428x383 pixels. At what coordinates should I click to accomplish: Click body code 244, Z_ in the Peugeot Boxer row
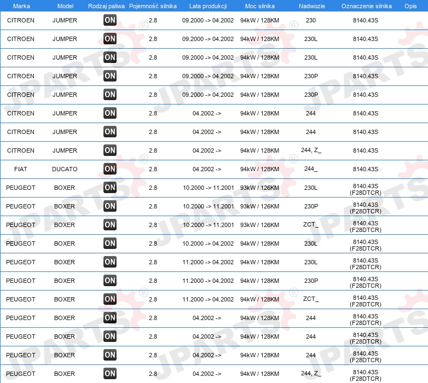[x=311, y=374]
